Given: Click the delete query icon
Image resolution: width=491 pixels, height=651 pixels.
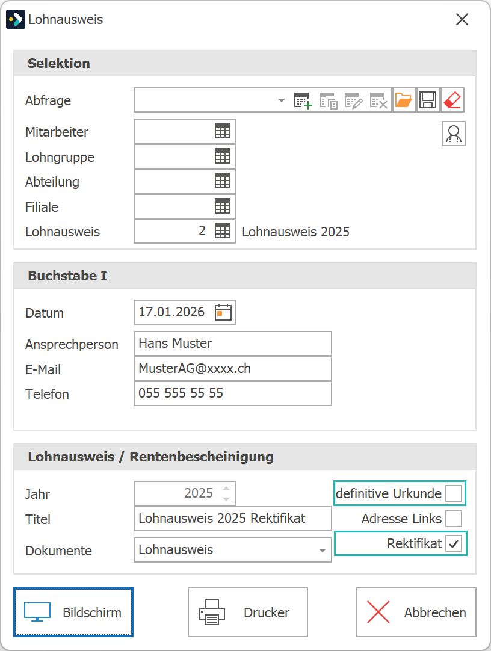Looking at the screenshot, I should [378, 100].
